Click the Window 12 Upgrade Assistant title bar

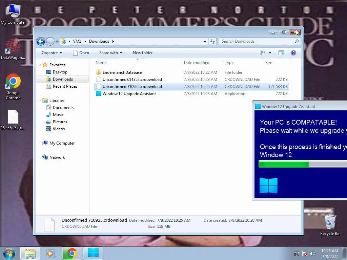pyautogui.click(x=300, y=107)
